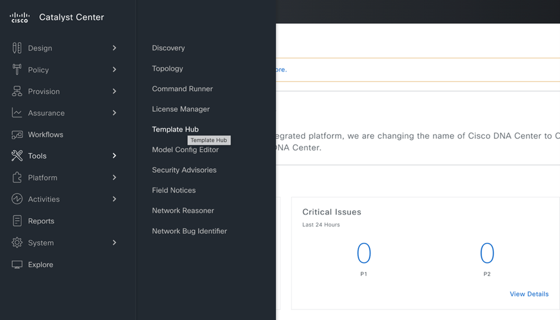Click the Tools submenu chevron

(x=114, y=156)
